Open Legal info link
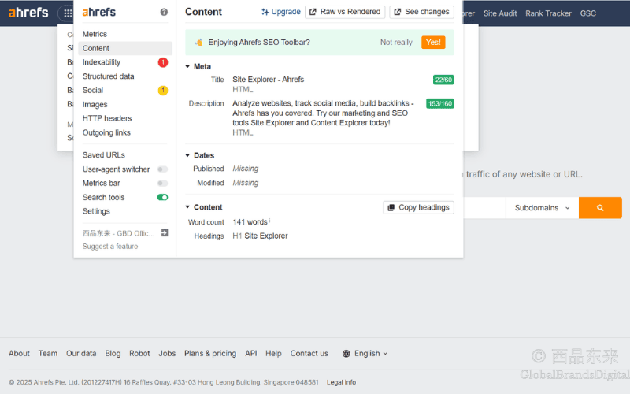This screenshot has height=394, width=630. (x=341, y=382)
